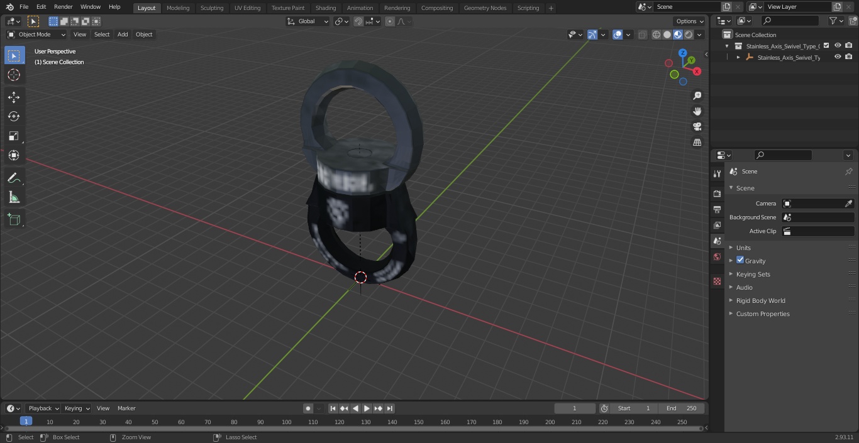Click the pan view hand icon
The width and height of the screenshot is (859, 443).
[697, 111]
